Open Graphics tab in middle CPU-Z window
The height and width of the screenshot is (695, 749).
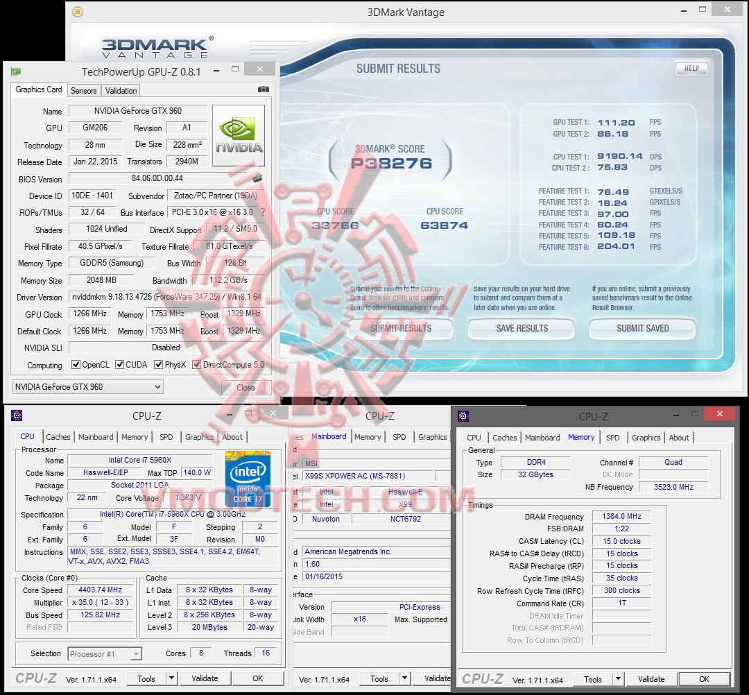[x=432, y=436]
